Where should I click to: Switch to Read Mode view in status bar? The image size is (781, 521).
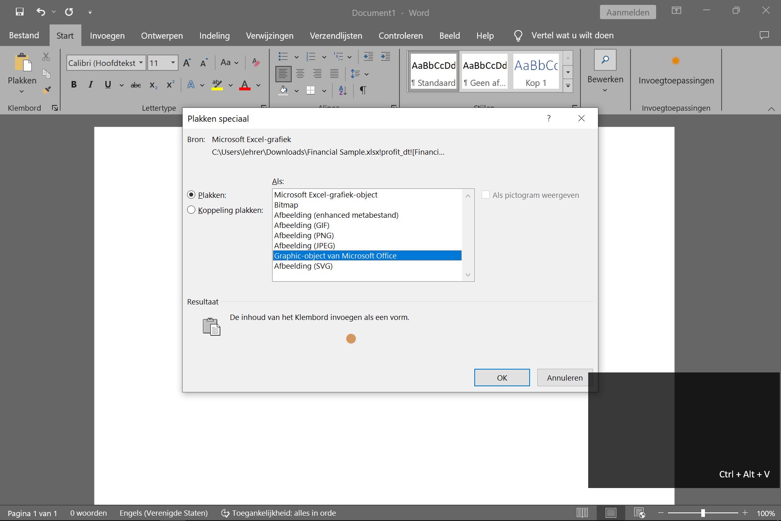tap(582, 513)
